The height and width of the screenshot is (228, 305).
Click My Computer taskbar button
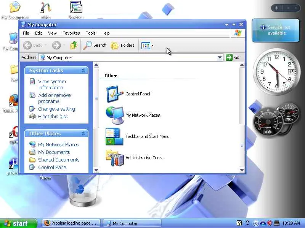132,223
